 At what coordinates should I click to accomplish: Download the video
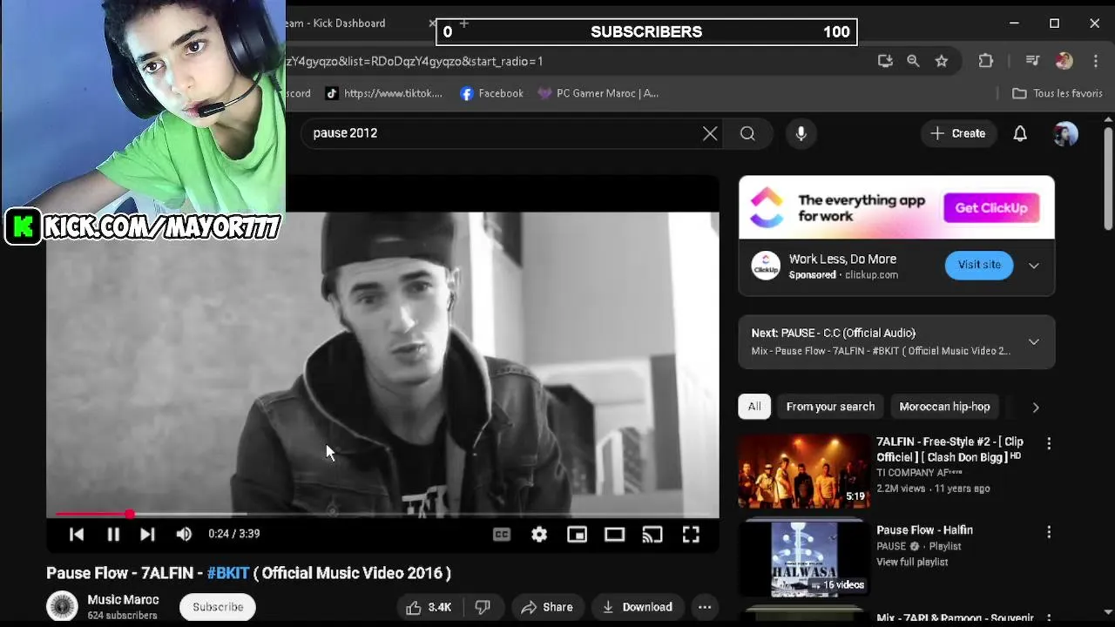(638, 607)
